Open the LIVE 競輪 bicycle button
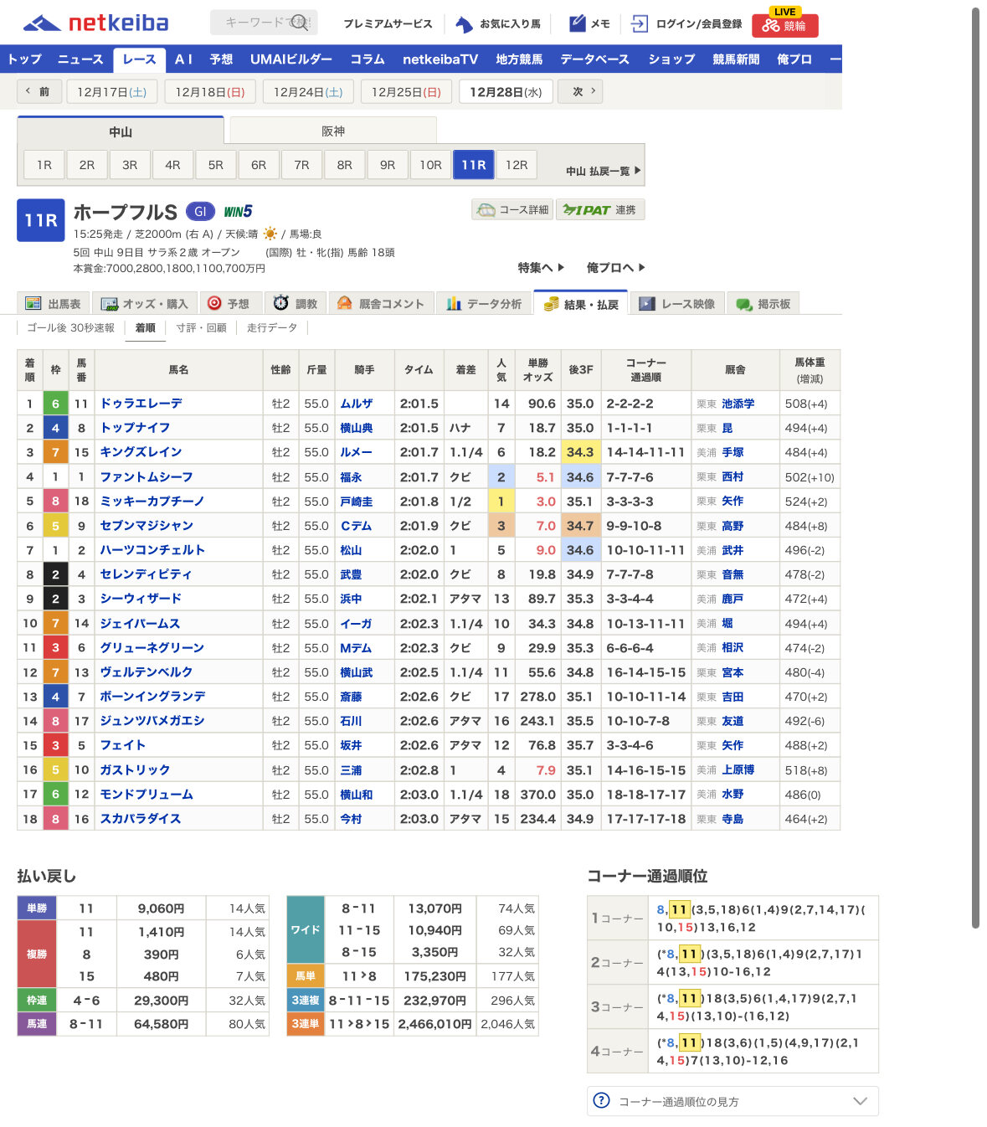Screen dimensions: 987x1127 click(784, 25)
